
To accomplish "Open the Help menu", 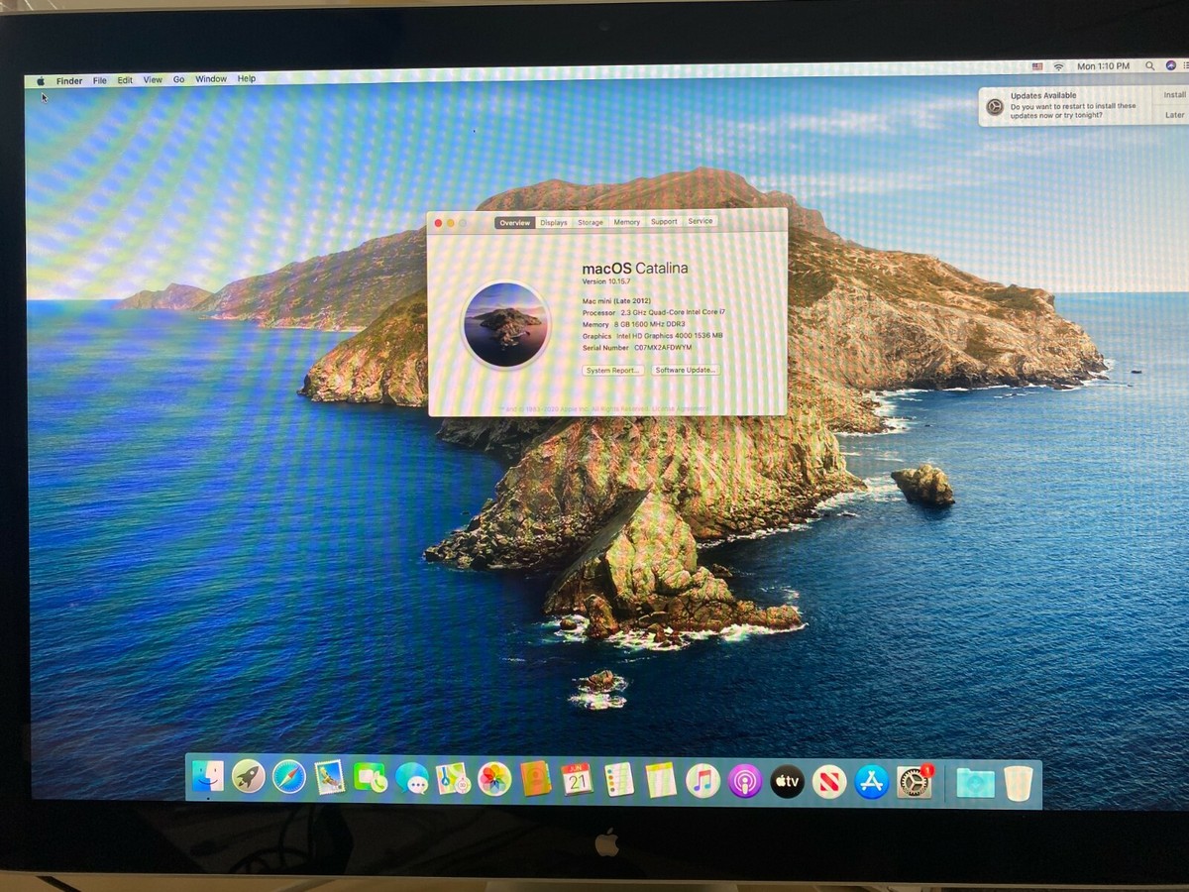I will [247, 78].
